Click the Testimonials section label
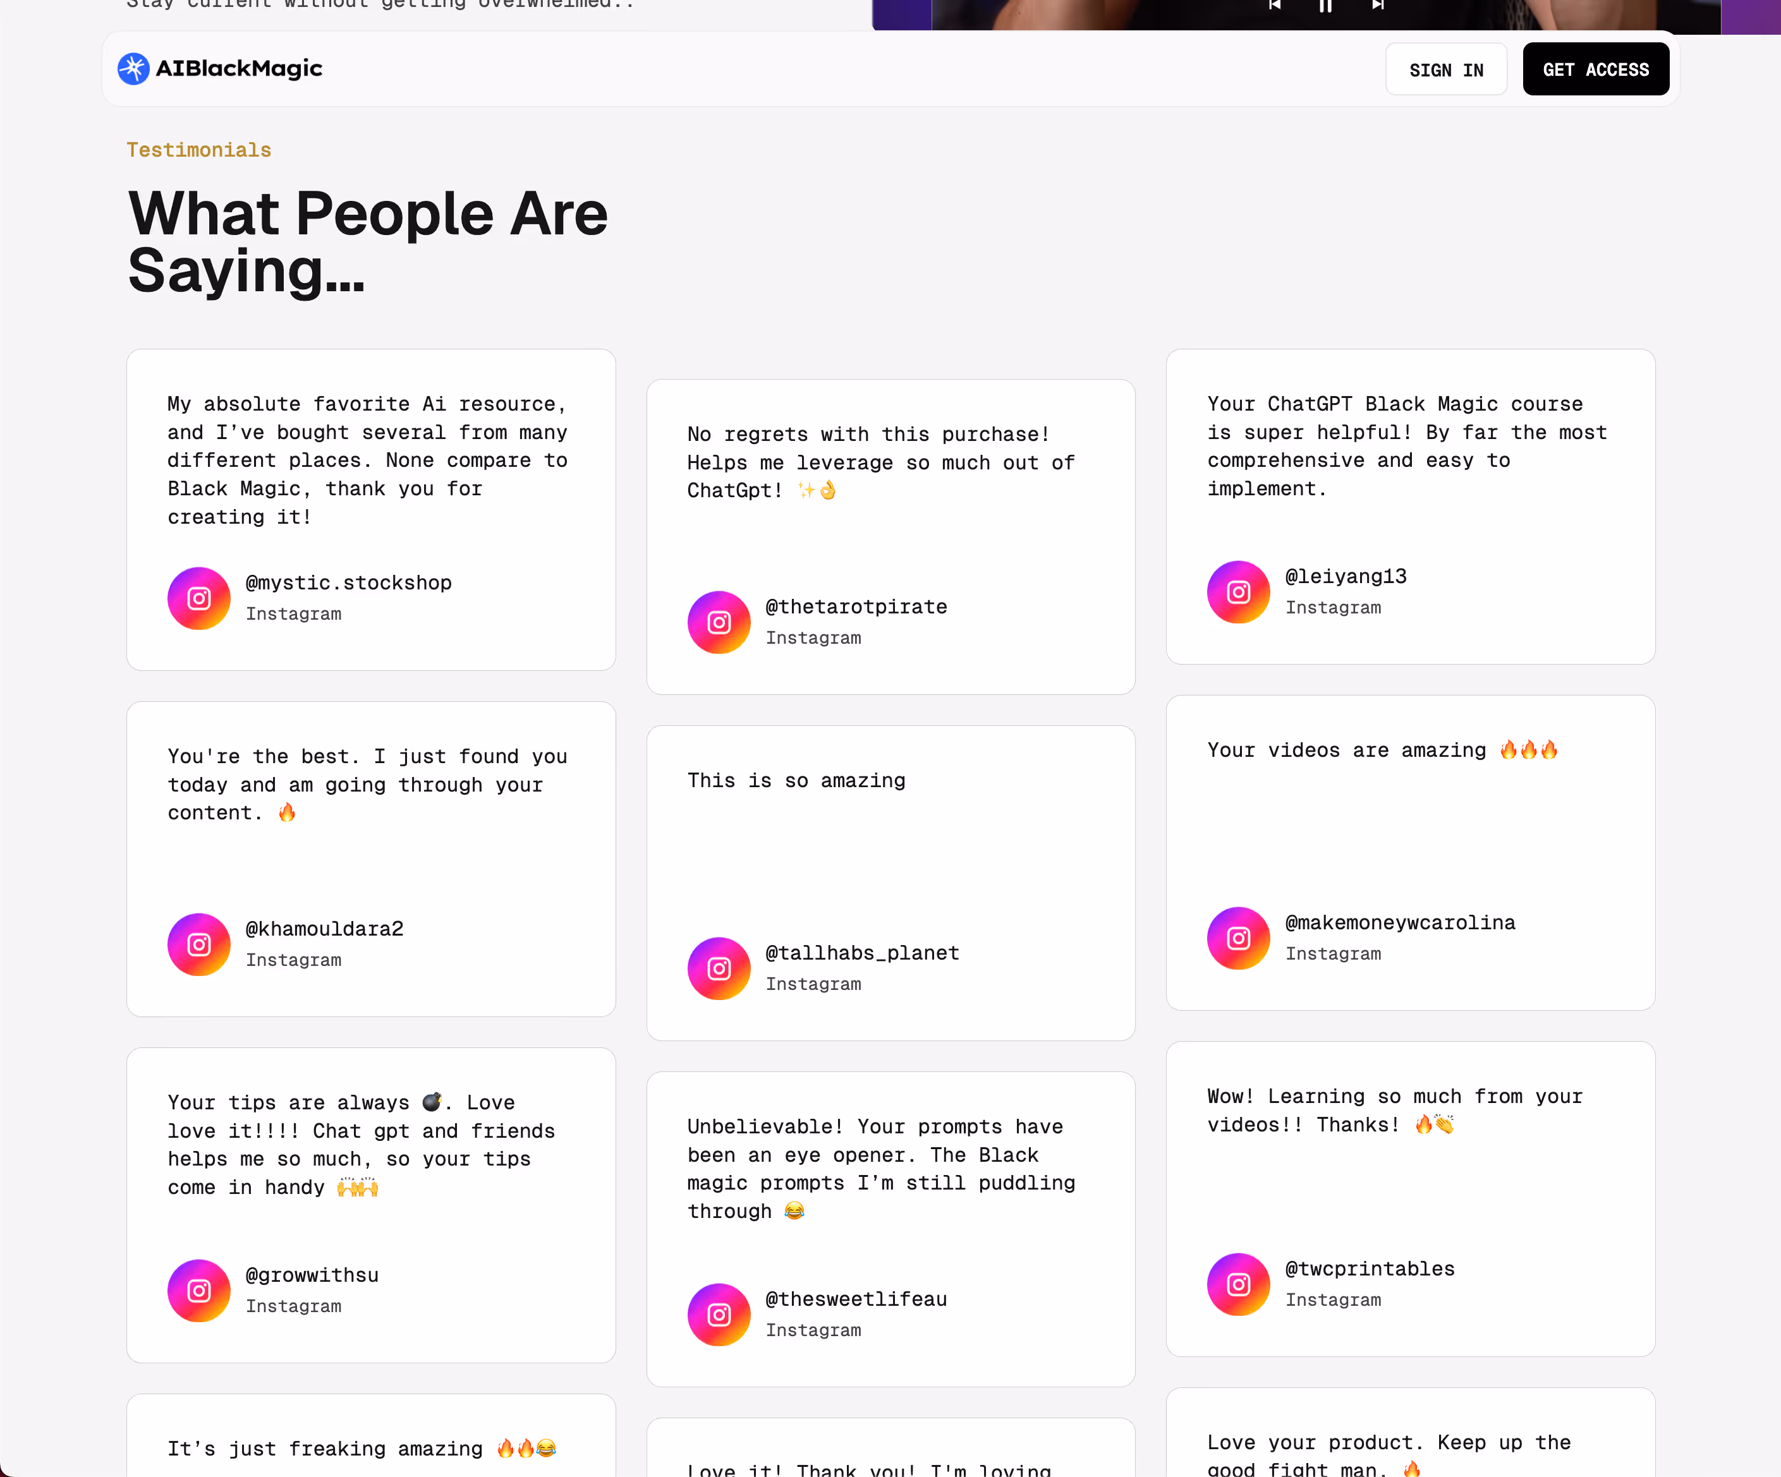 tap(198, 150)
